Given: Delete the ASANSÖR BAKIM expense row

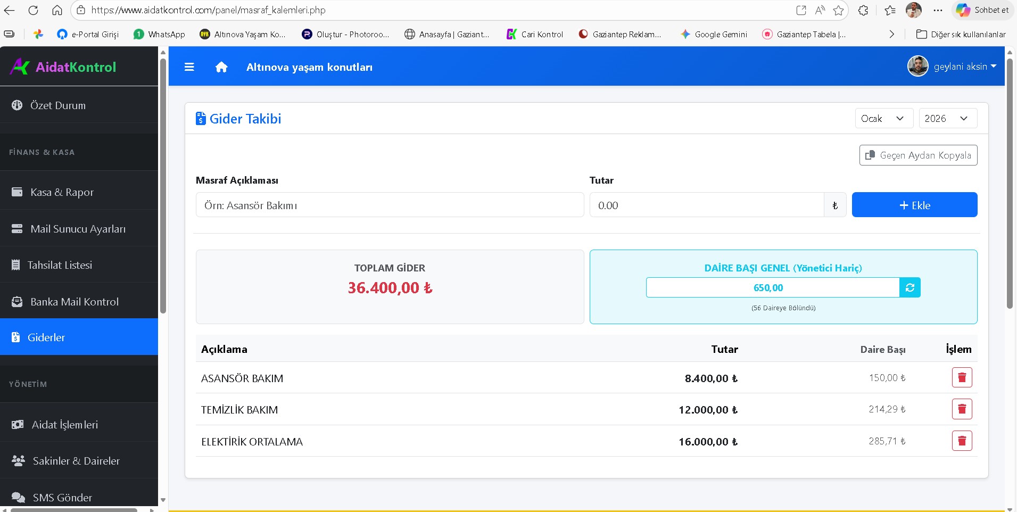Looking at the screenshot, I should click(x=962, y=378).
